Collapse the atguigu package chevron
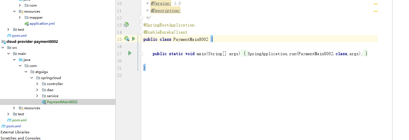 (26, 72)
